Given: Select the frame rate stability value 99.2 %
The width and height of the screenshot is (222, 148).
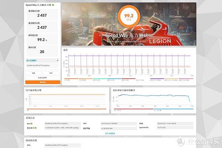Looking at the screenshot, I should 42,40.
